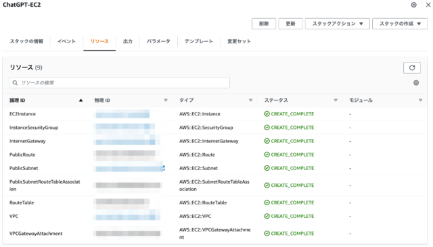The height and width of the screenshot is (247, 433).
Task: Click the リソース (9) panel heading
Action: [x=26, y=67]
